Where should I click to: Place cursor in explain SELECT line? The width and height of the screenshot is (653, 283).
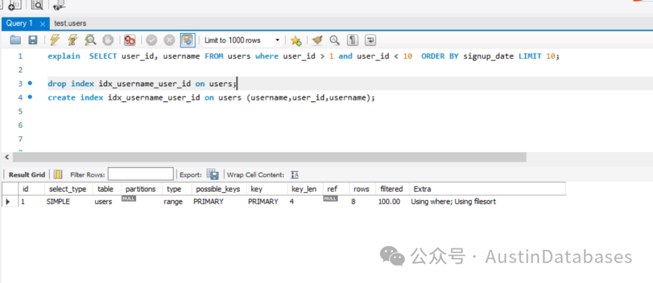pos(303,56)
